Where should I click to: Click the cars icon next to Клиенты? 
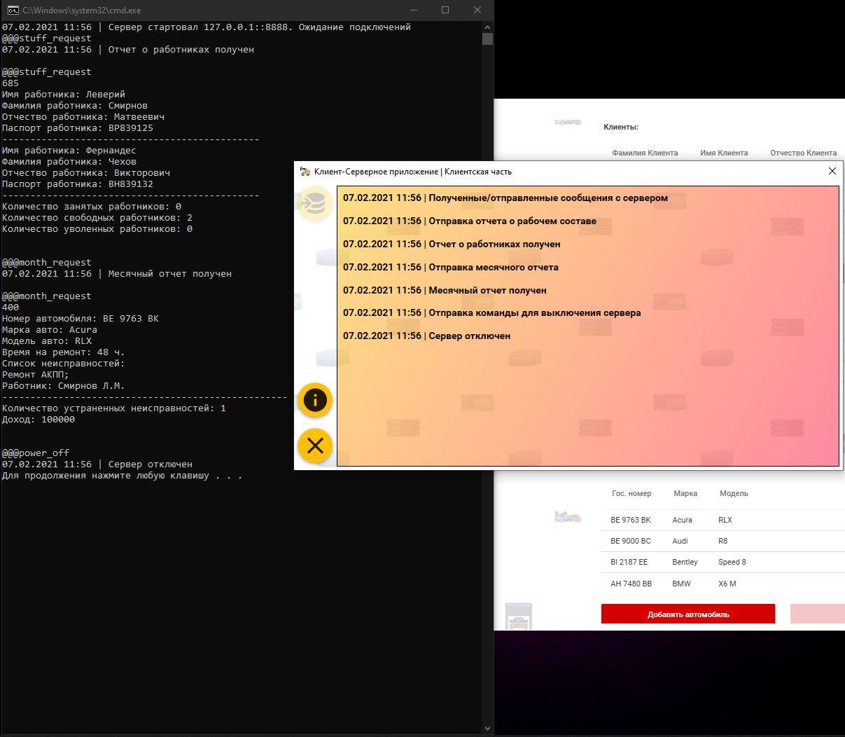568,122
